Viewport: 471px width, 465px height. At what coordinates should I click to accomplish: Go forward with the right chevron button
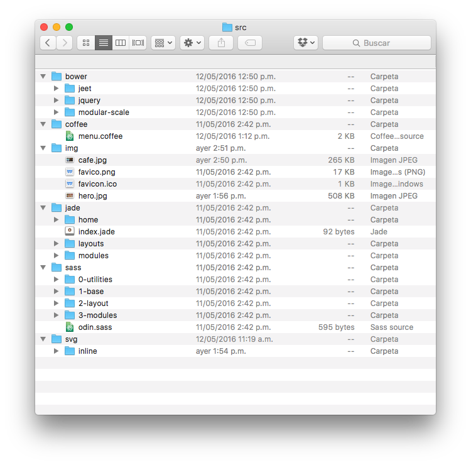64,43
